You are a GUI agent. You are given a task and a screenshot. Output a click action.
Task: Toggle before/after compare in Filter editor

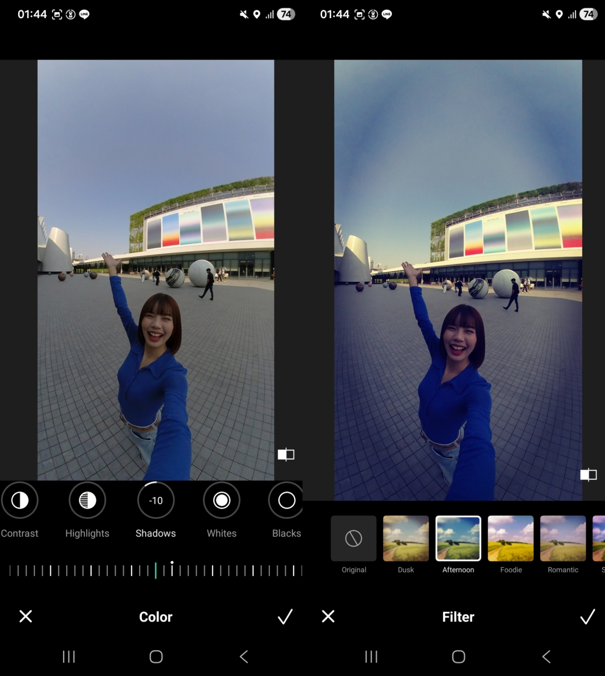588,474
